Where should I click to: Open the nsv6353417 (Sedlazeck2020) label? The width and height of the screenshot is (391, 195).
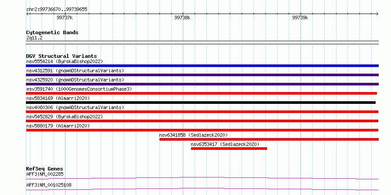(x=225, y=144)
